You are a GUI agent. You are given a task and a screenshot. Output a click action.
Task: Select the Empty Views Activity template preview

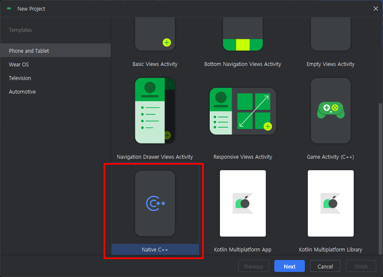point(331,34)
